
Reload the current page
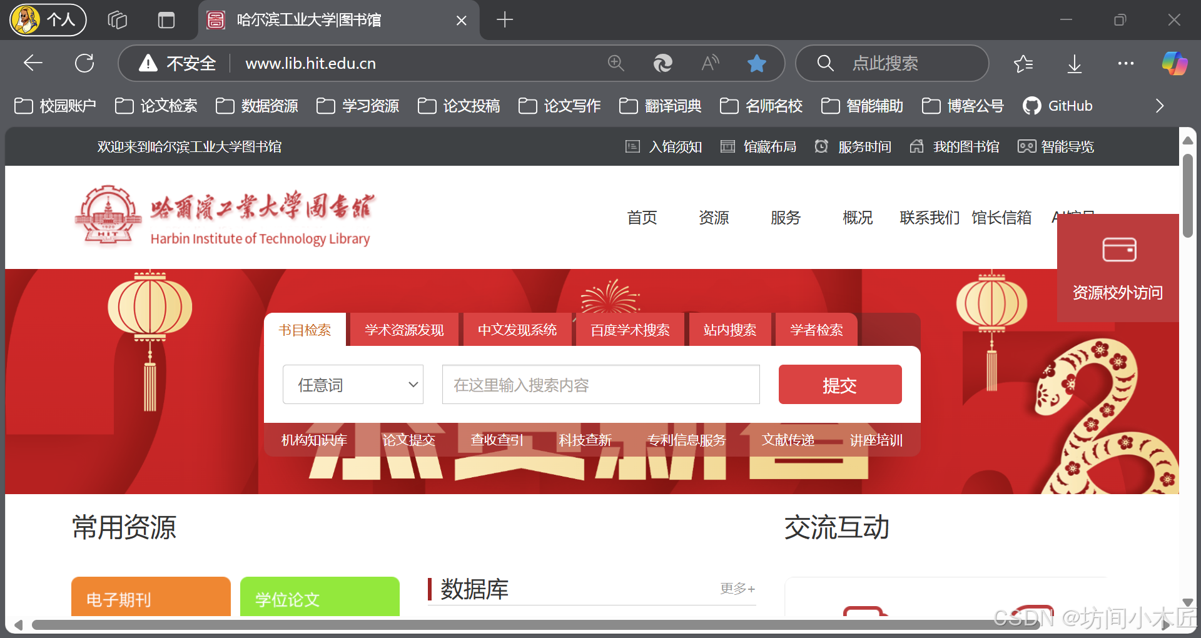pos(84,63)
